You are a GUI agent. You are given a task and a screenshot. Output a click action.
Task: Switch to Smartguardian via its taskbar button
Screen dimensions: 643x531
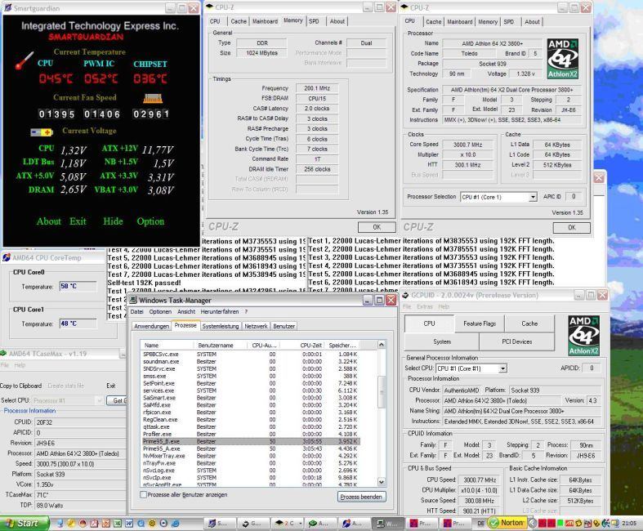221,523
